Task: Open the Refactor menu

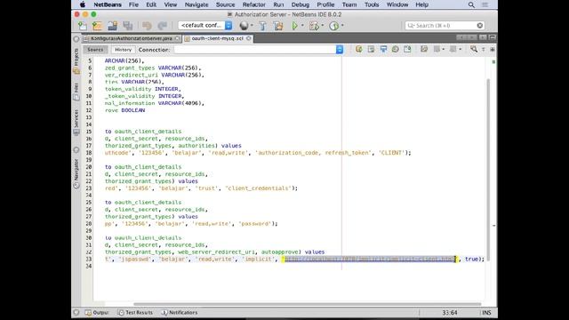Action: [x=254, y=4]
